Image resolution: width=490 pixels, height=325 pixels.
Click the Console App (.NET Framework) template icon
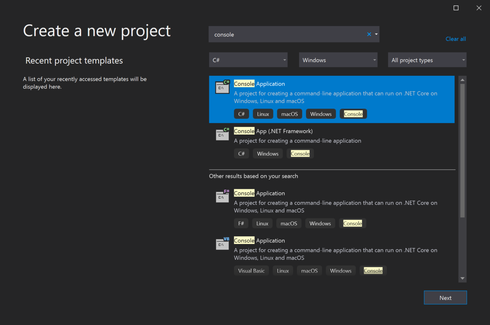222,134
